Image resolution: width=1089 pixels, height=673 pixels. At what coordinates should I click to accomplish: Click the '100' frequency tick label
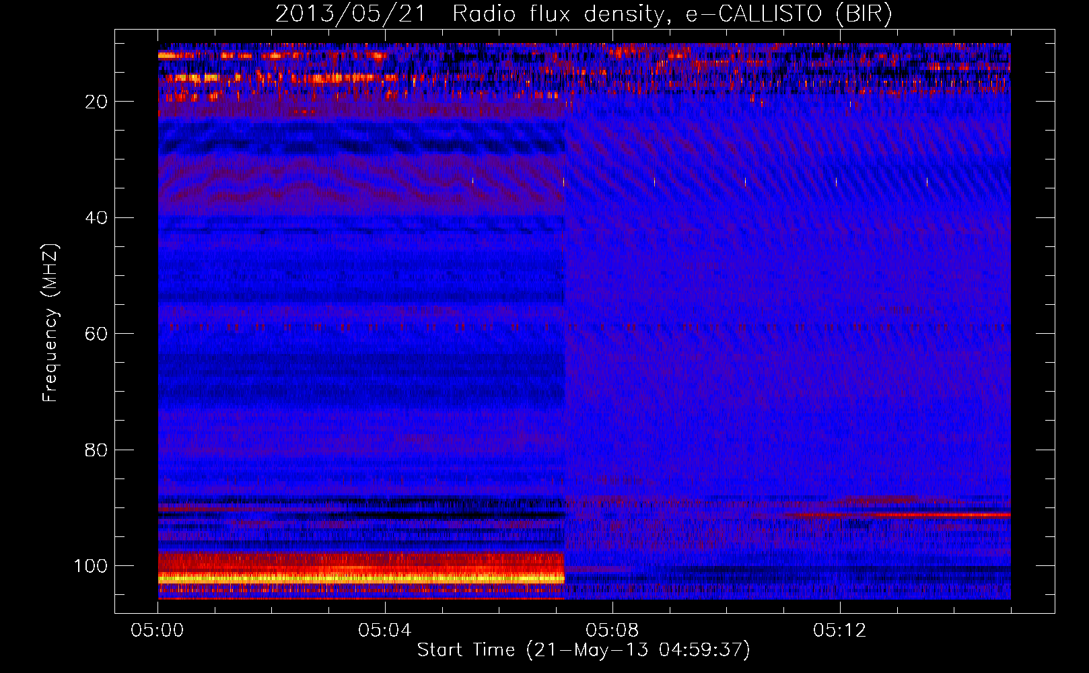click(x=91, y=566)
